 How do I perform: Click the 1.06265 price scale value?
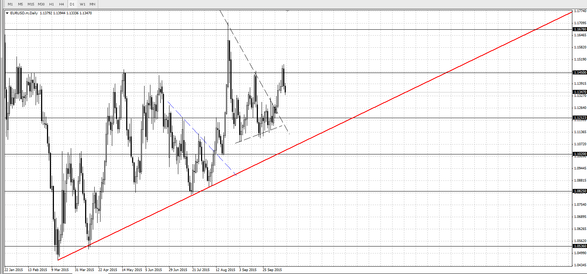[580, 229]
